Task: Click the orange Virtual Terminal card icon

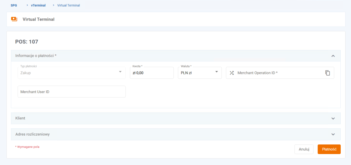Action: [14, 19]
